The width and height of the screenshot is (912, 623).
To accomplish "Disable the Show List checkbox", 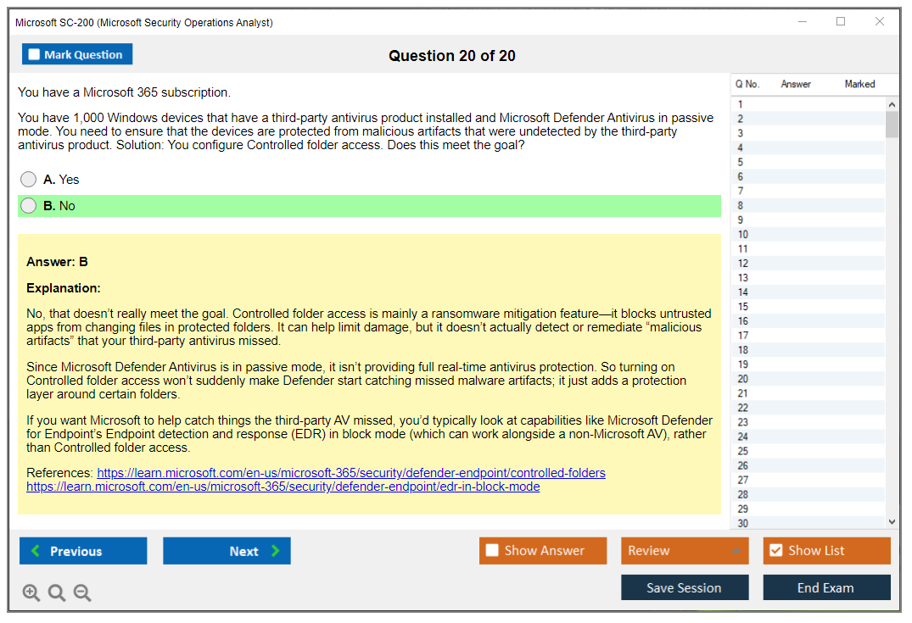I will point(775,551).
